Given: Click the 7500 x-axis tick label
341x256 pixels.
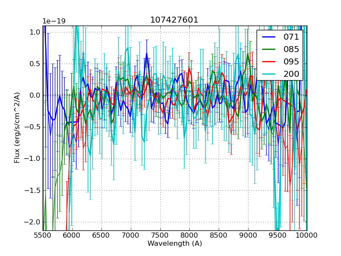Looking at the screenshot, I should (160, 235).
